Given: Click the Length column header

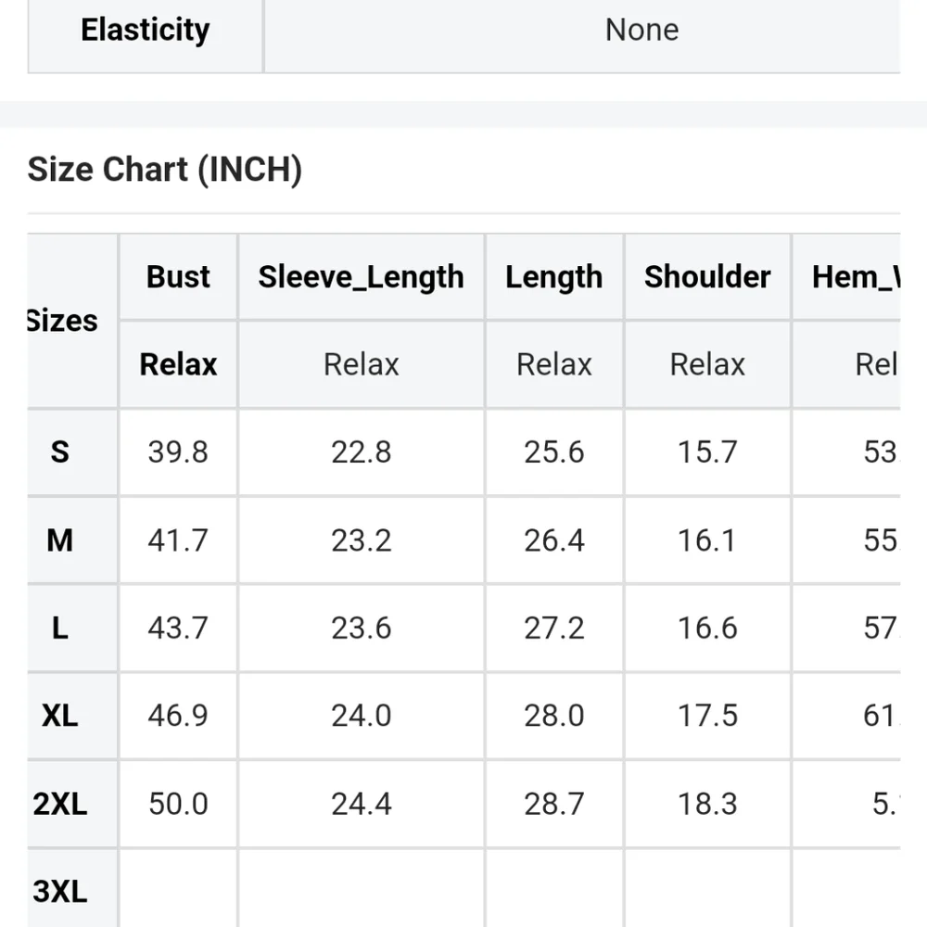Looking at the screenshot, I should tap(554, 276).
